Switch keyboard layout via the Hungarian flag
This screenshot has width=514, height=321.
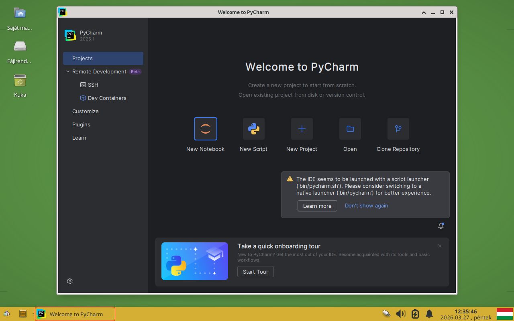pyautogui.click(x=505, y=313)
